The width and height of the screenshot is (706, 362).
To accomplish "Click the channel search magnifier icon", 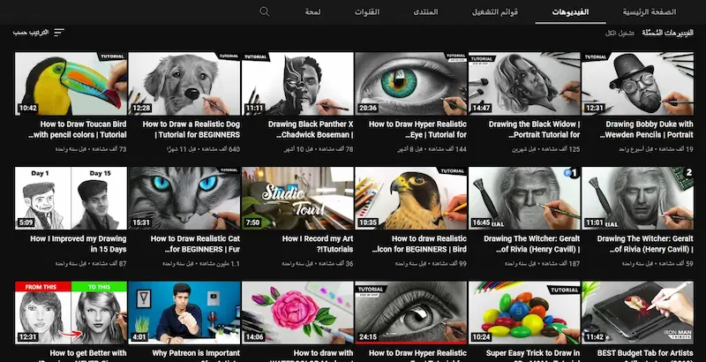I will [265, 11].
